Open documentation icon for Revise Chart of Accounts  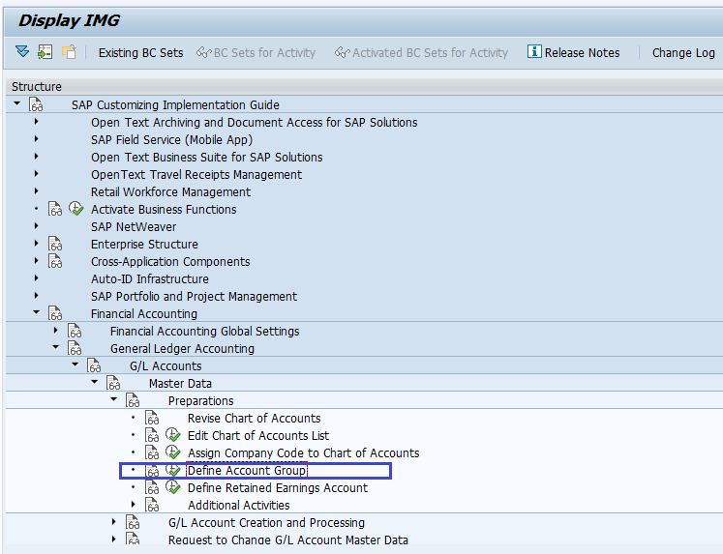pos(152,418)
